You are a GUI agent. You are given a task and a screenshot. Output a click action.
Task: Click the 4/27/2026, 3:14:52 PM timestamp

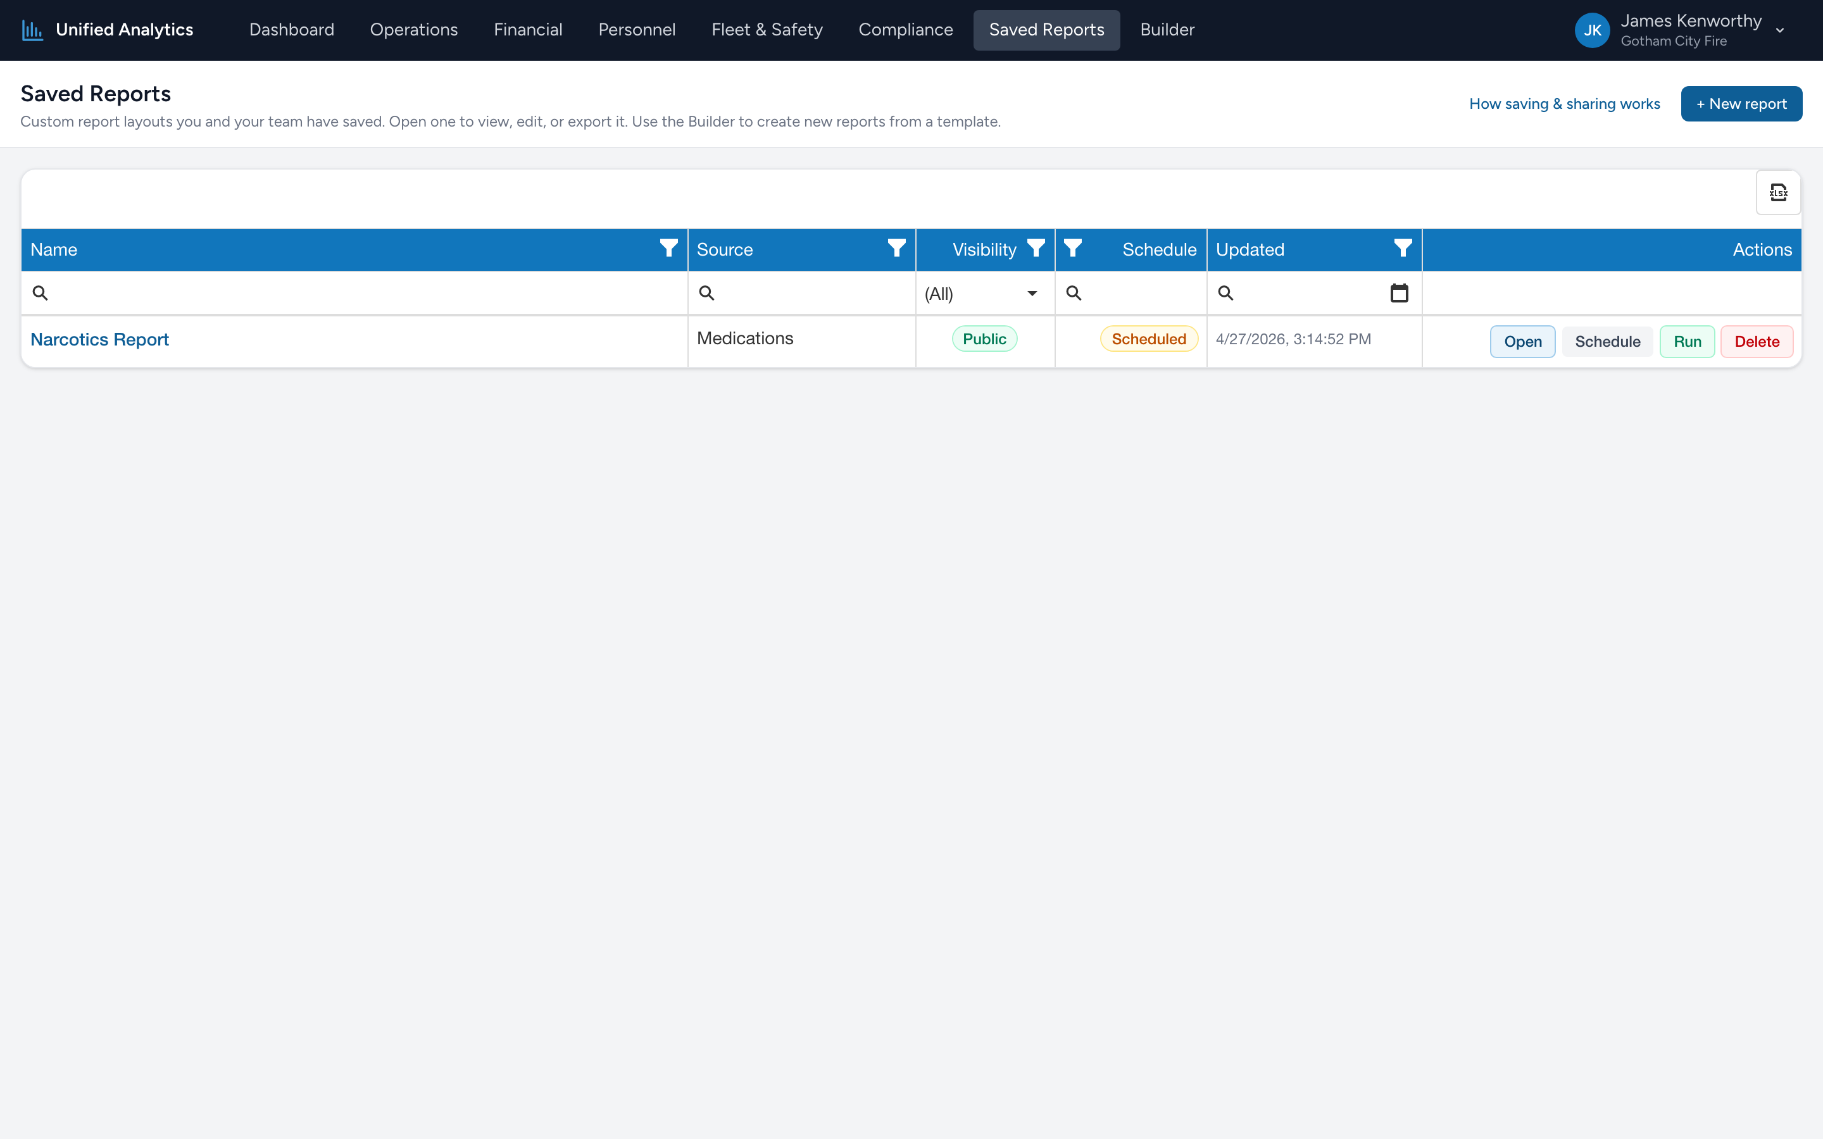[x=1293, y=339]
